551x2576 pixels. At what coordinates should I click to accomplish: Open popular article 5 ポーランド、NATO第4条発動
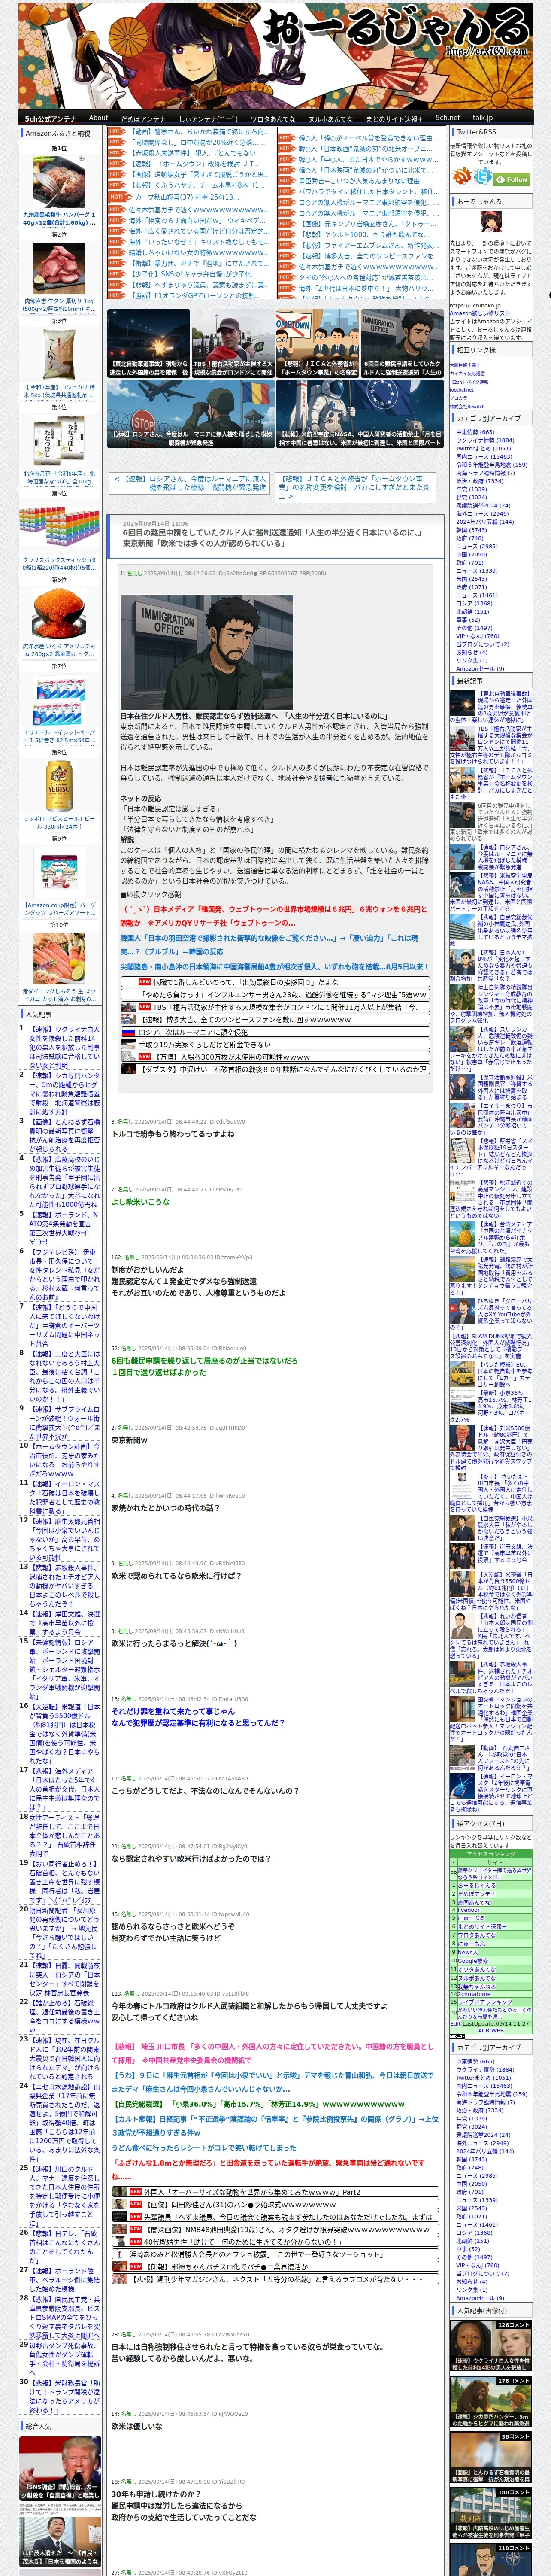click(x=64, y=1230)
